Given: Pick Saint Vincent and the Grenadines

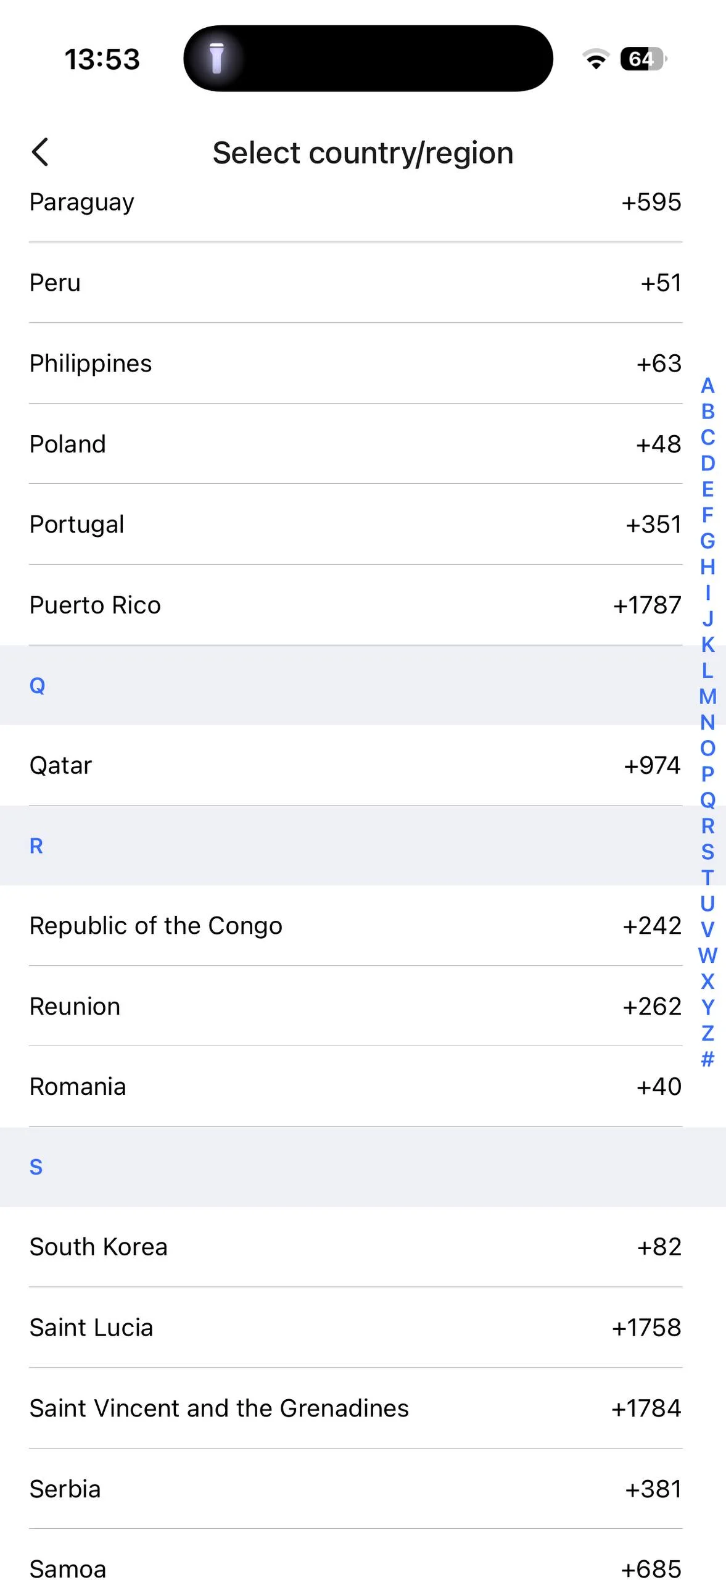Looking at the screenshot, I should point(355,1408).
